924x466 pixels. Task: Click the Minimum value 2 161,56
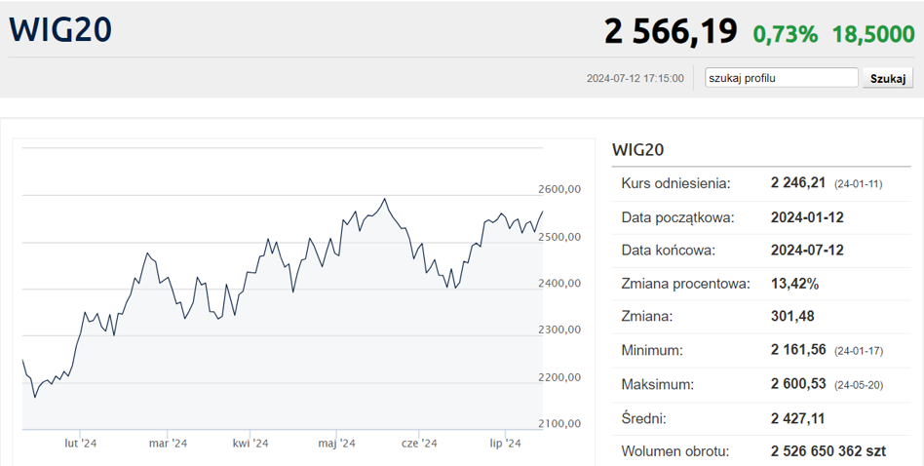point(797,350)
